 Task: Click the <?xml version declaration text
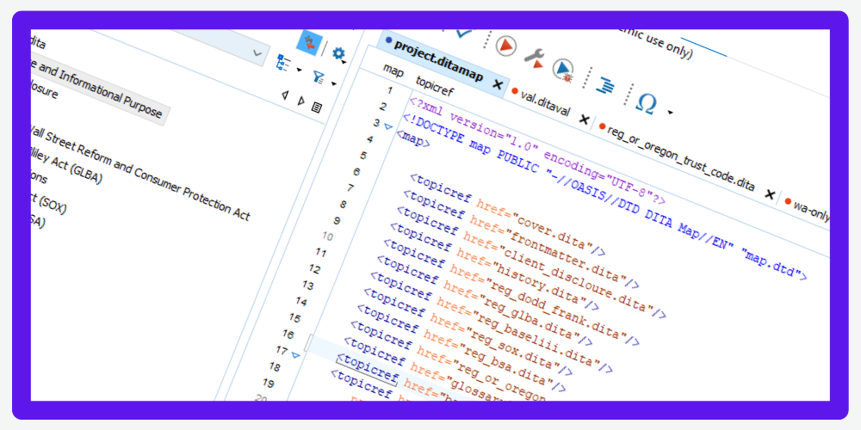[536, 150]
